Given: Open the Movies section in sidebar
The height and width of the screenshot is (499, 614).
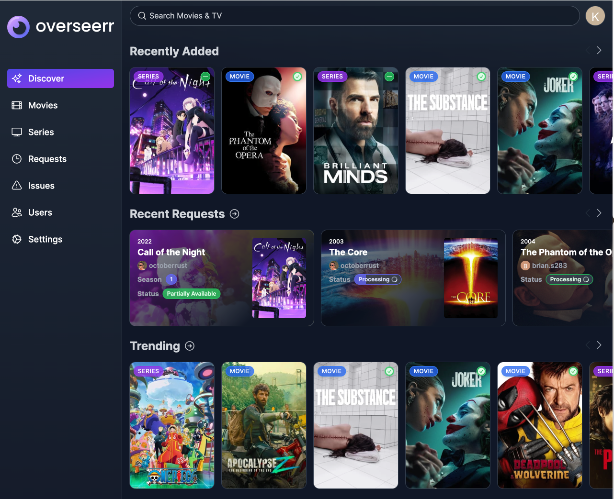Looking at the screenshot, I should click(43, 105).
